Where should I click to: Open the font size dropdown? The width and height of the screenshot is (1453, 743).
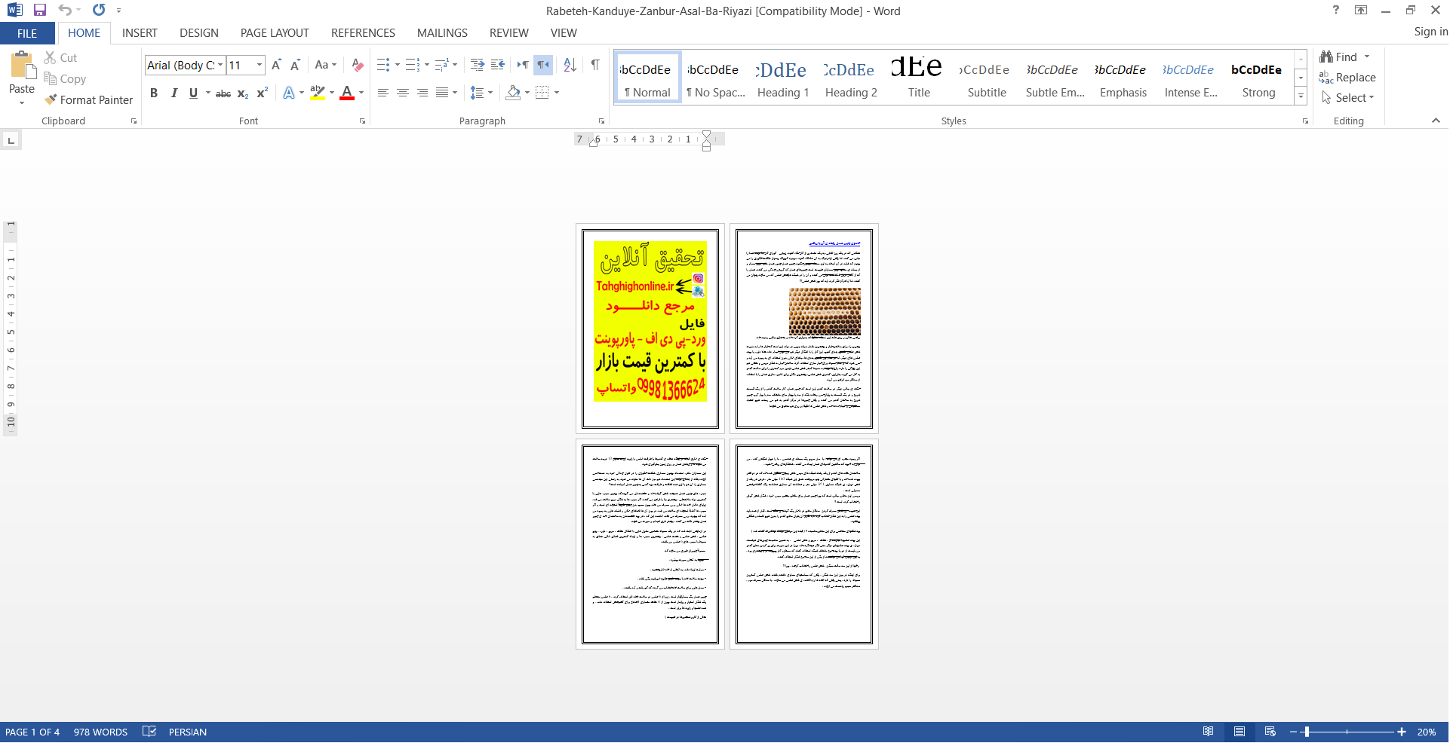260,66
